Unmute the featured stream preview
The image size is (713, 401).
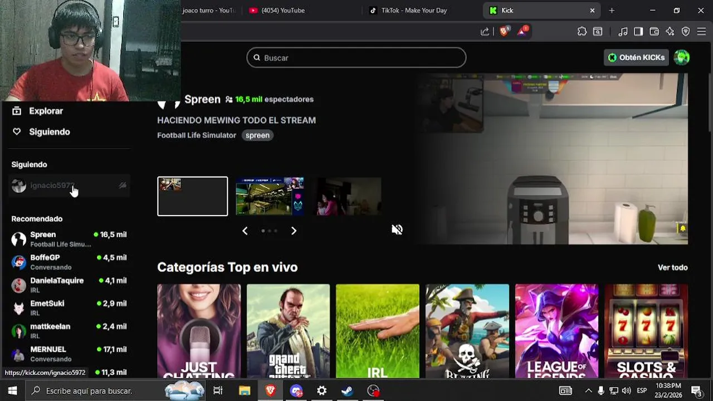click(397, 229)
